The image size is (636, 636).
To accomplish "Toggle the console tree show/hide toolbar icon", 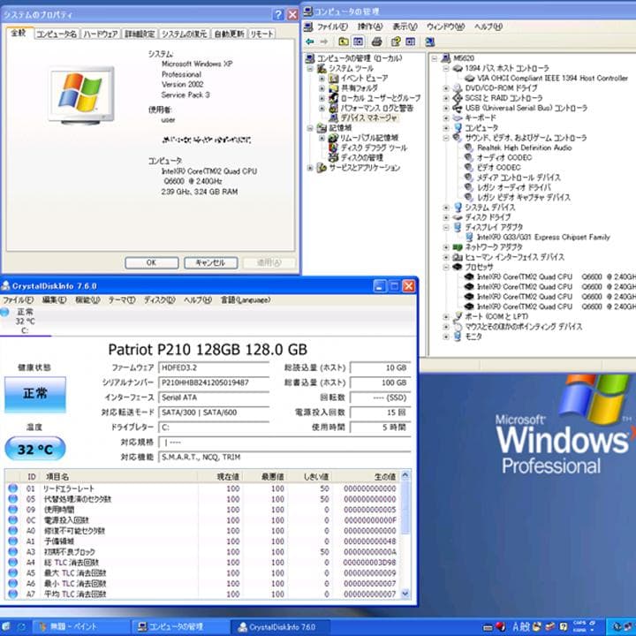I will tap(358, 42).
